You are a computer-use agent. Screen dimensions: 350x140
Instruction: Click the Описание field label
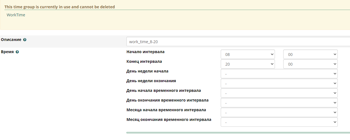pos(11,40)
